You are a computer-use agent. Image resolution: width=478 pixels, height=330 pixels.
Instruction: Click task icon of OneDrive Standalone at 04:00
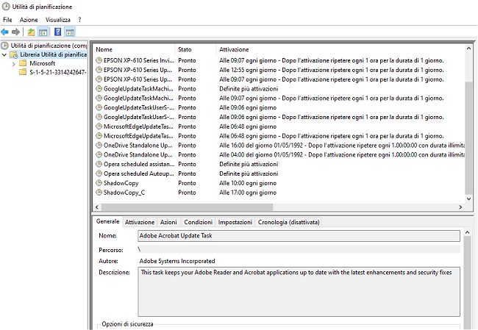coord(99,155)
